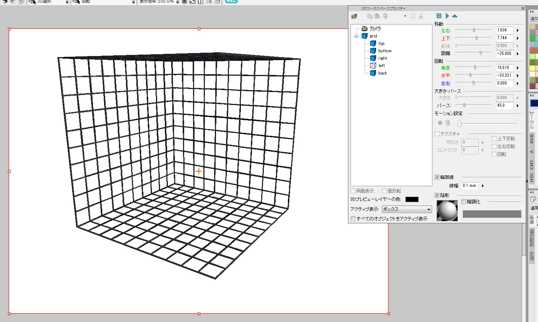Screen dimensions: 538x322
Task: Click the blue top-view triangle icon
Action: point(455,16)
